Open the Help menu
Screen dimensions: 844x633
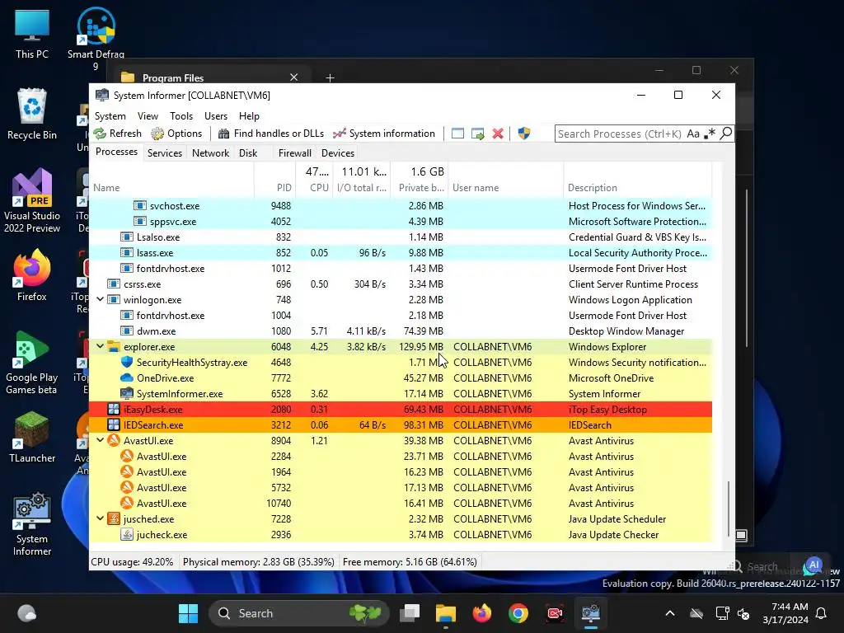pos(249,116)
